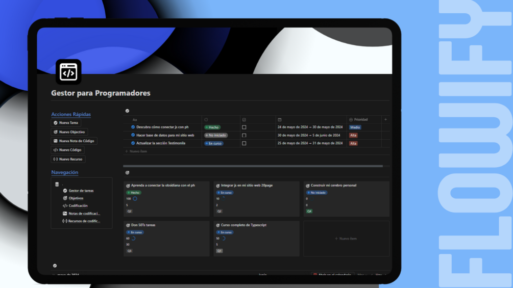The height and width of the screenshot is (288, 513).
Task: Click the calendar column header icon
Action: pyautogui.click(x=279, y=119)
